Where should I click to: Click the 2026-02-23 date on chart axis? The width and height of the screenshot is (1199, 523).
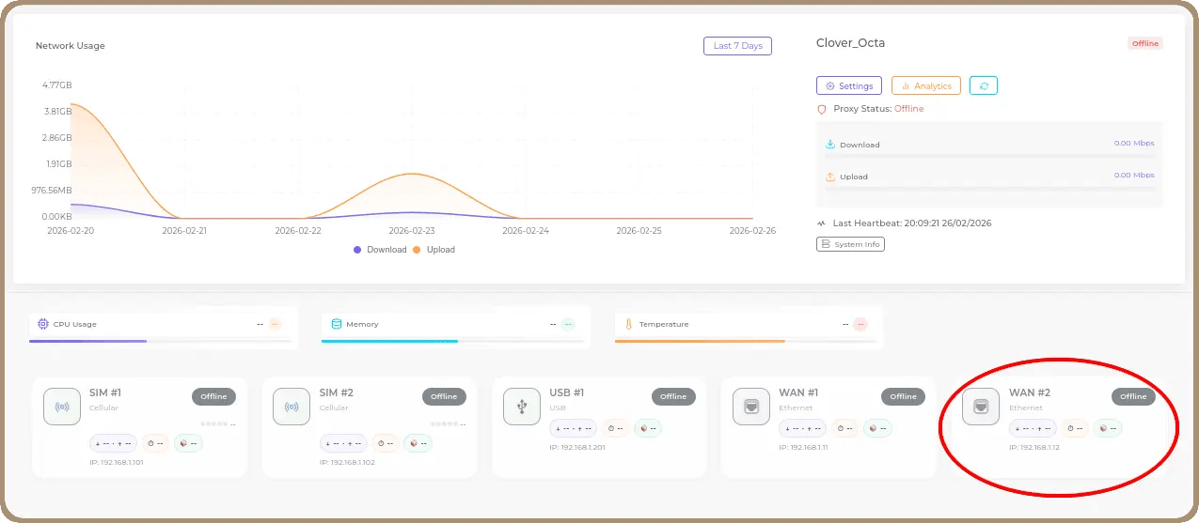pos(412,230)
